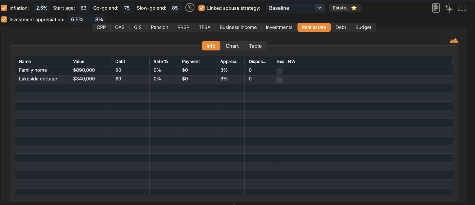Open the report document icon
This screenshot has width=475, height=205.
click(436, 8)
